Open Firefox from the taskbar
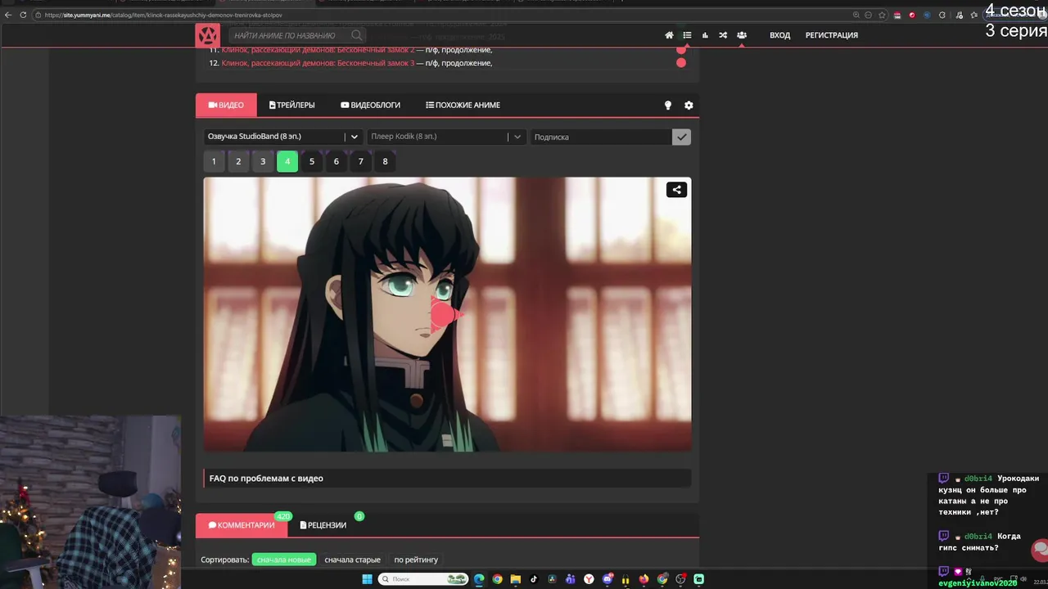Viewport: 1048px width, 589px height. coord(644,579)
